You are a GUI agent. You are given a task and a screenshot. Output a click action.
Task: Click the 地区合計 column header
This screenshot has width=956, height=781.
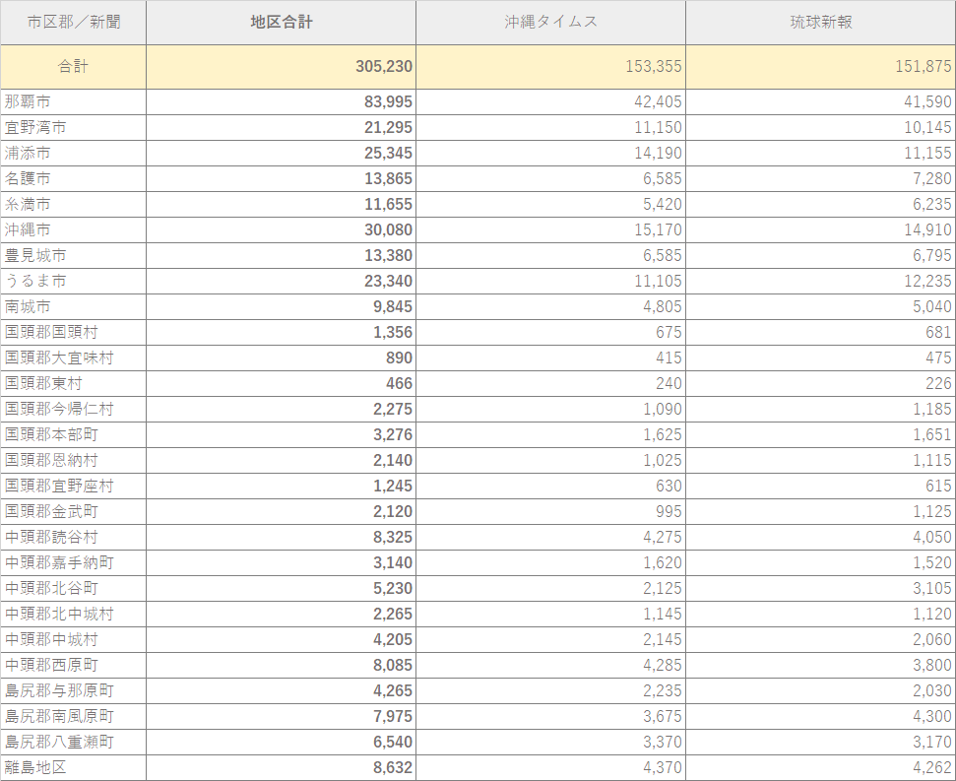pyautogui.click(x=281, y=23)
